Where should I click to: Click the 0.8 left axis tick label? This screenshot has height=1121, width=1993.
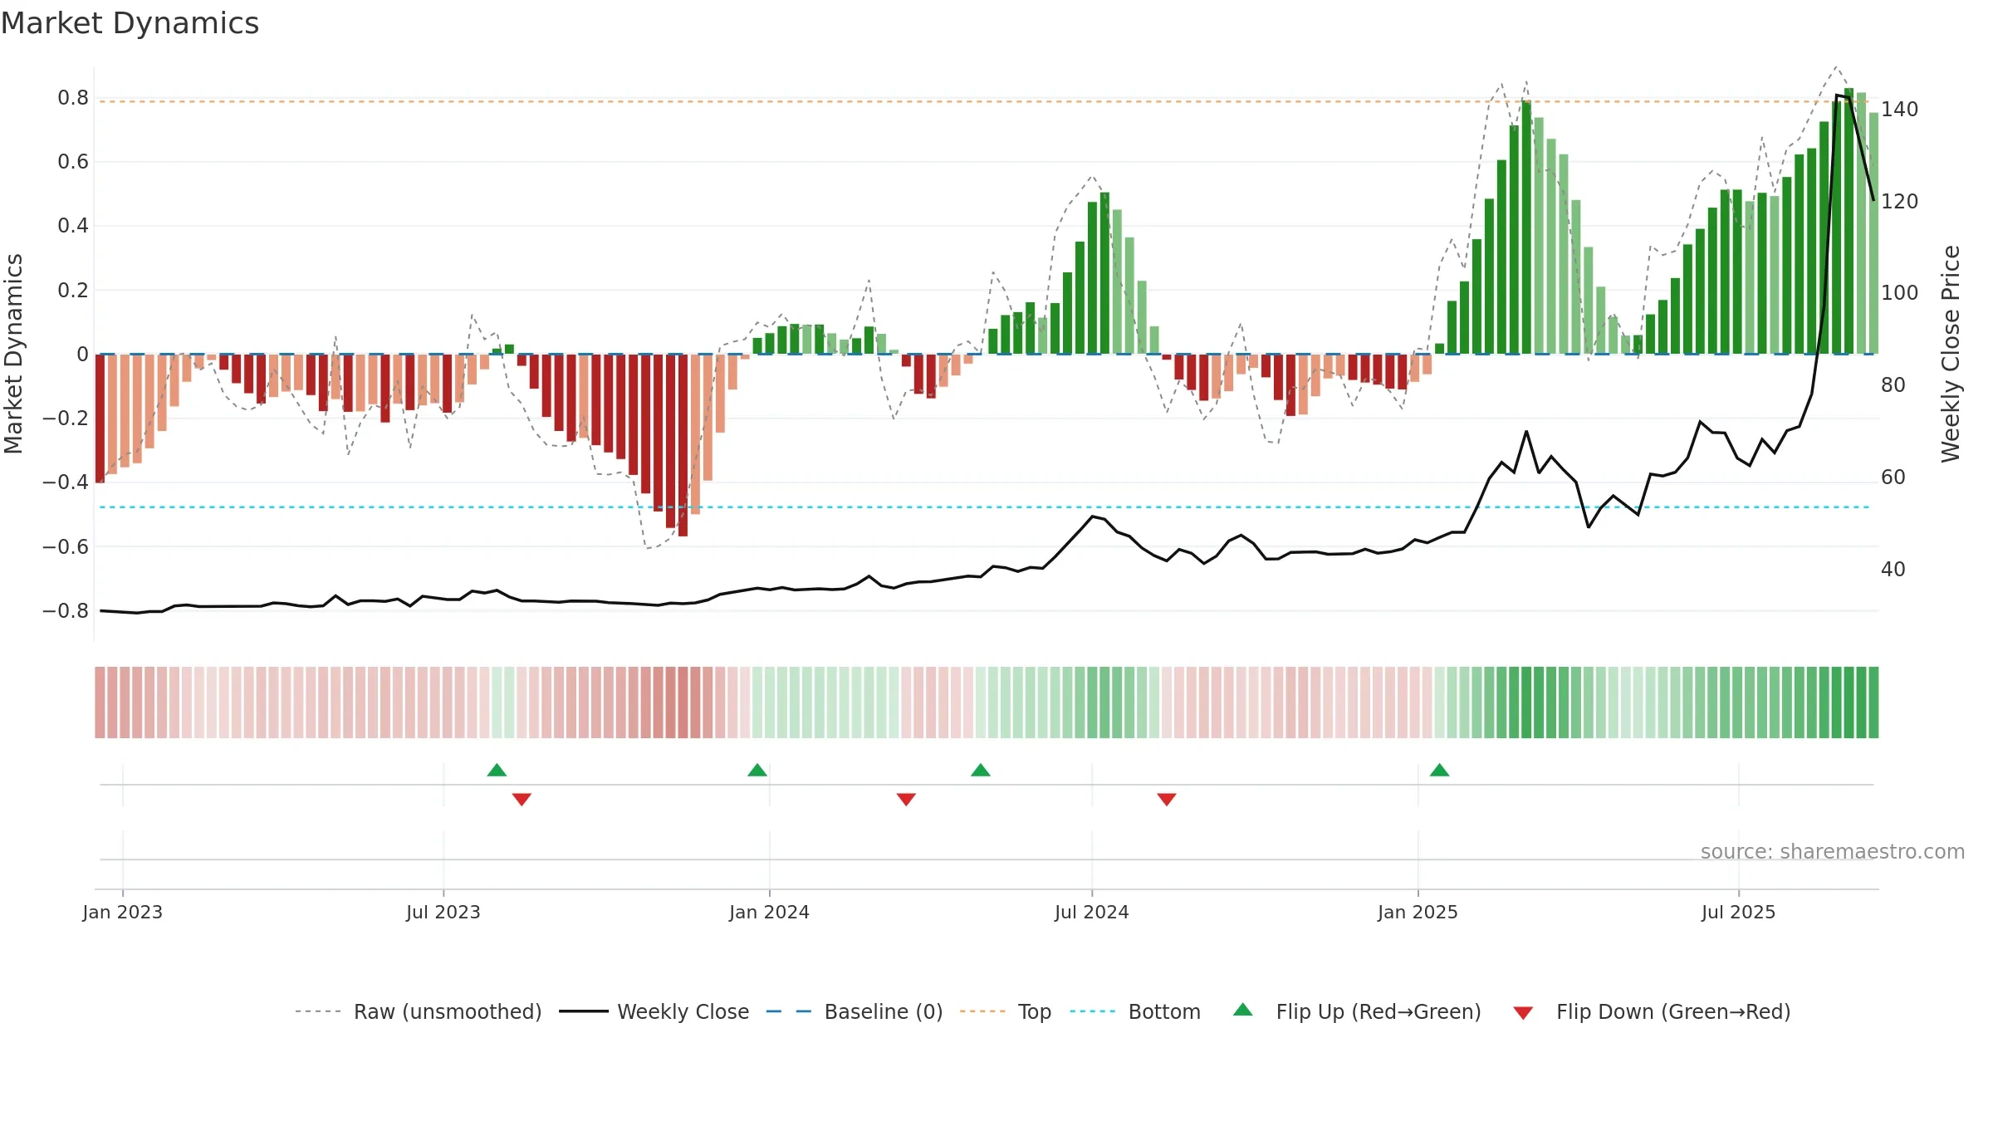coord(73,98)
